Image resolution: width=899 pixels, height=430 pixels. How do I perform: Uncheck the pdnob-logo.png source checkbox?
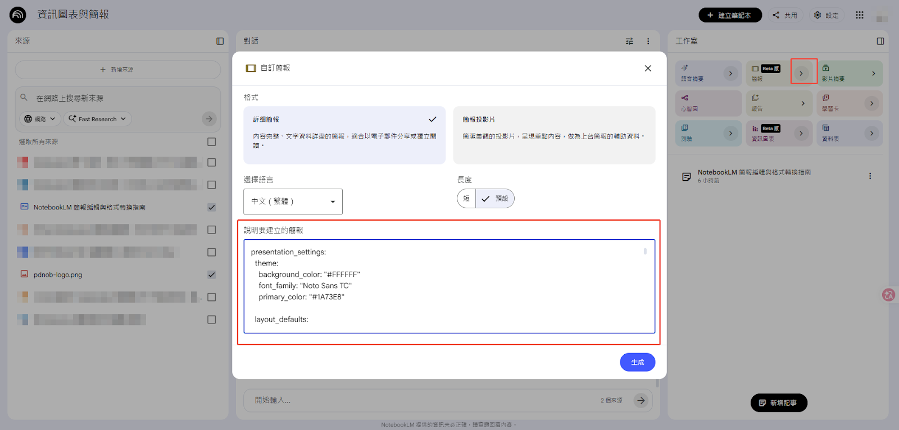pyautogui.click(x=211, y=275)
